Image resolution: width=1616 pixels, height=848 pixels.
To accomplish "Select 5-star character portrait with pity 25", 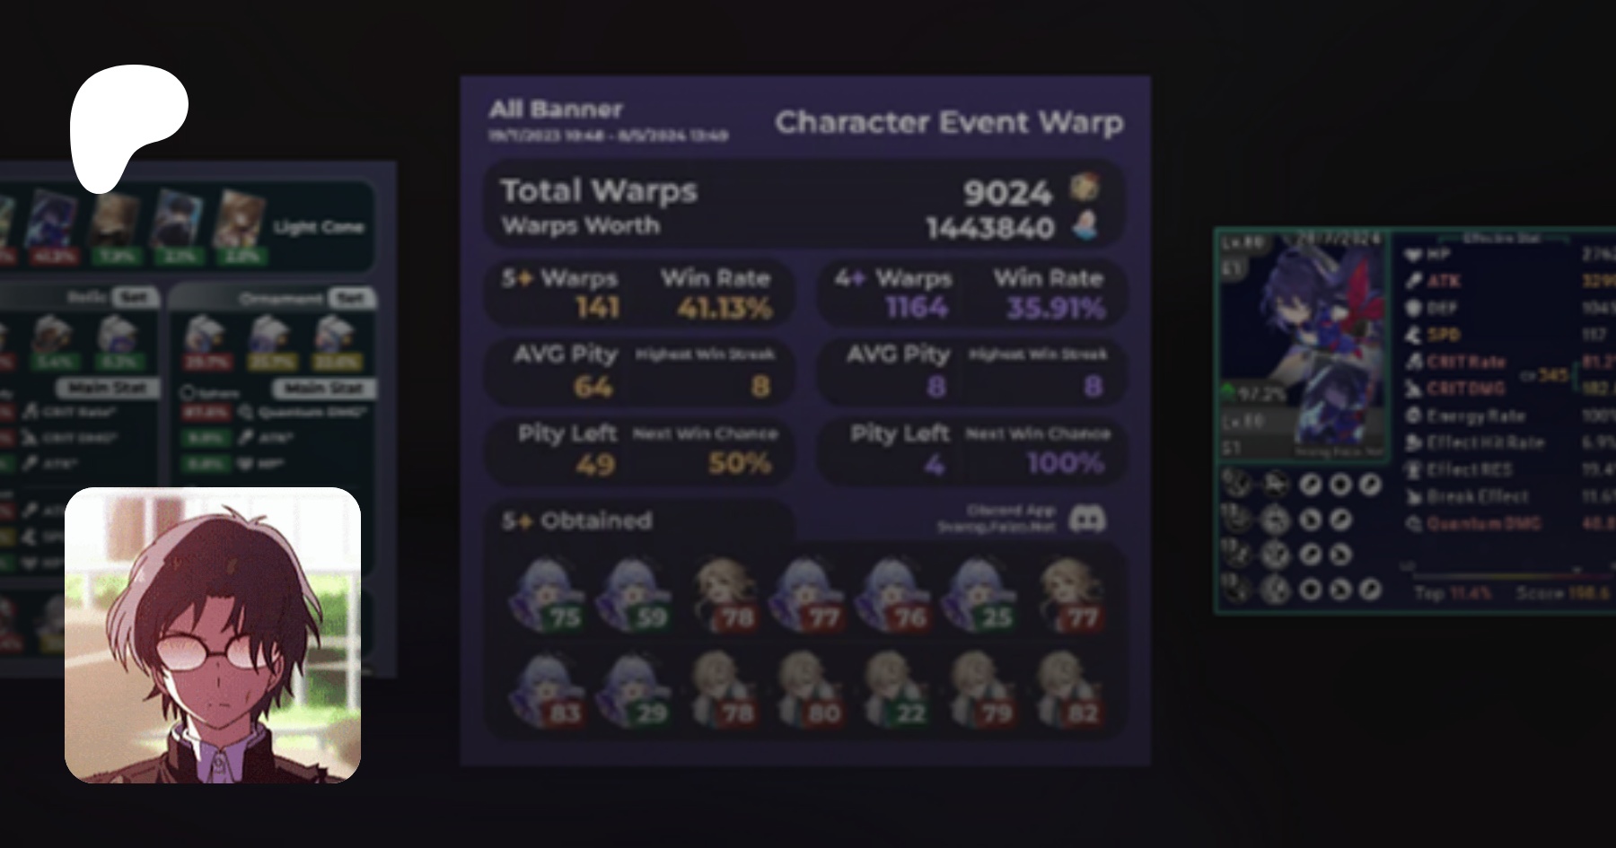I will tap(980, 595).
